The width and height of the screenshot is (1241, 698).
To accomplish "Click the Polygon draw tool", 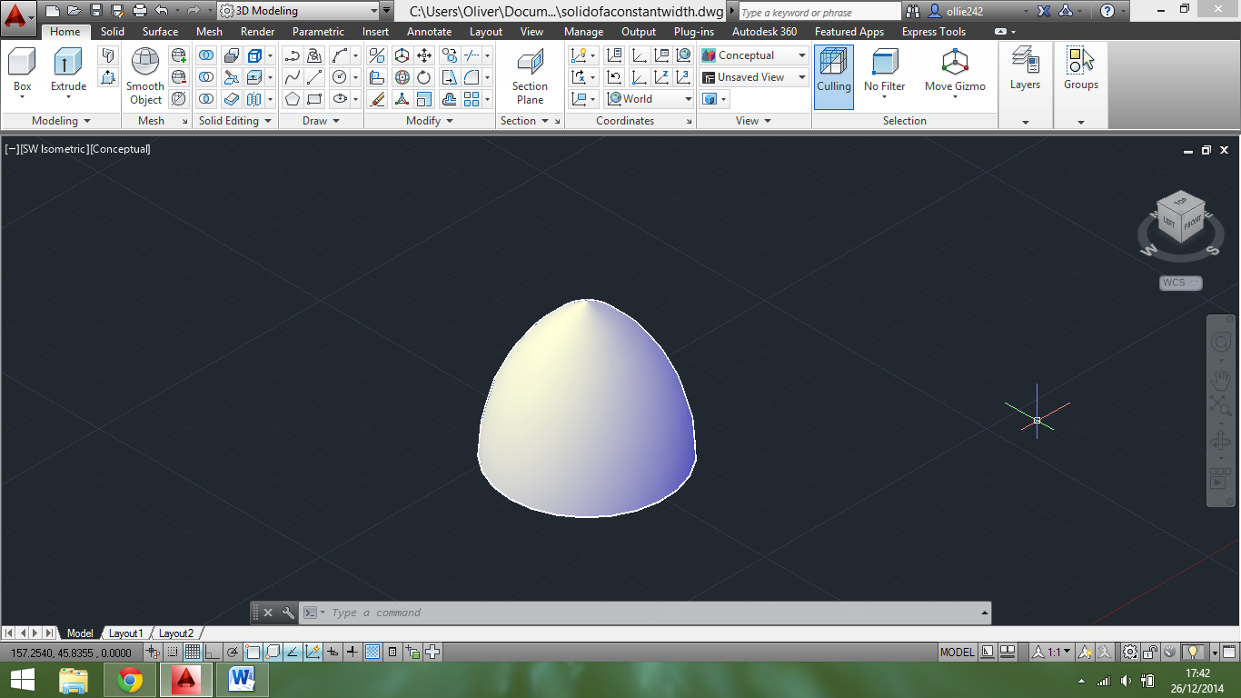I will click(x=292, y=99).
